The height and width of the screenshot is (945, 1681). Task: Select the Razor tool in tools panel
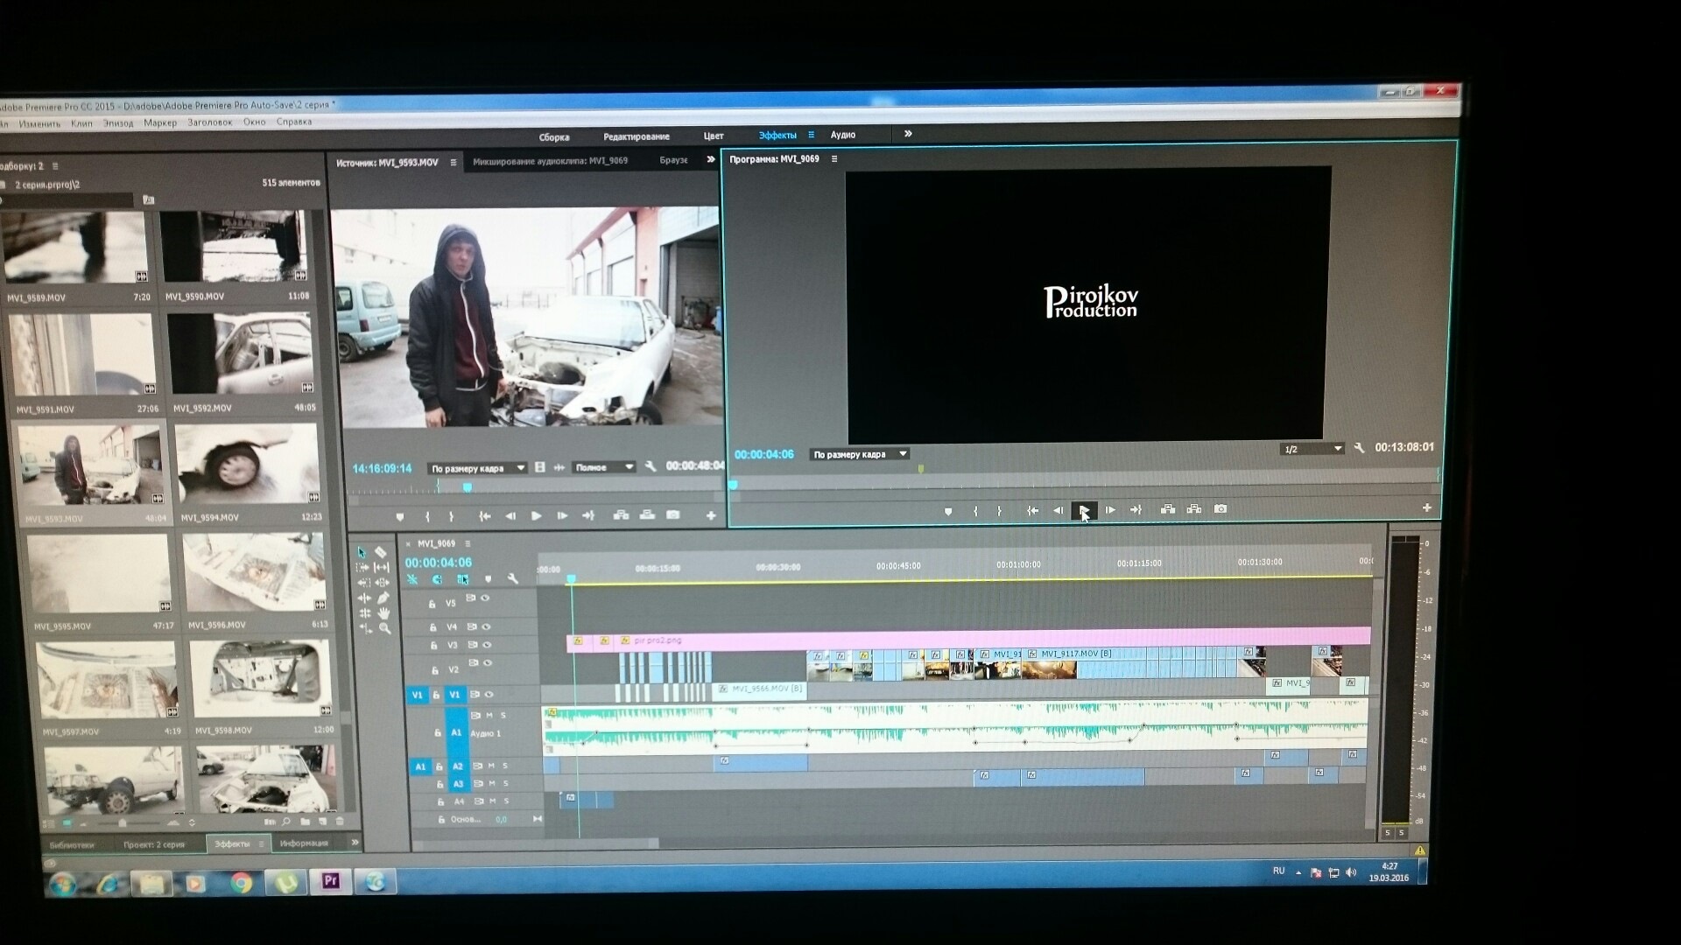[x=381, y=552]
